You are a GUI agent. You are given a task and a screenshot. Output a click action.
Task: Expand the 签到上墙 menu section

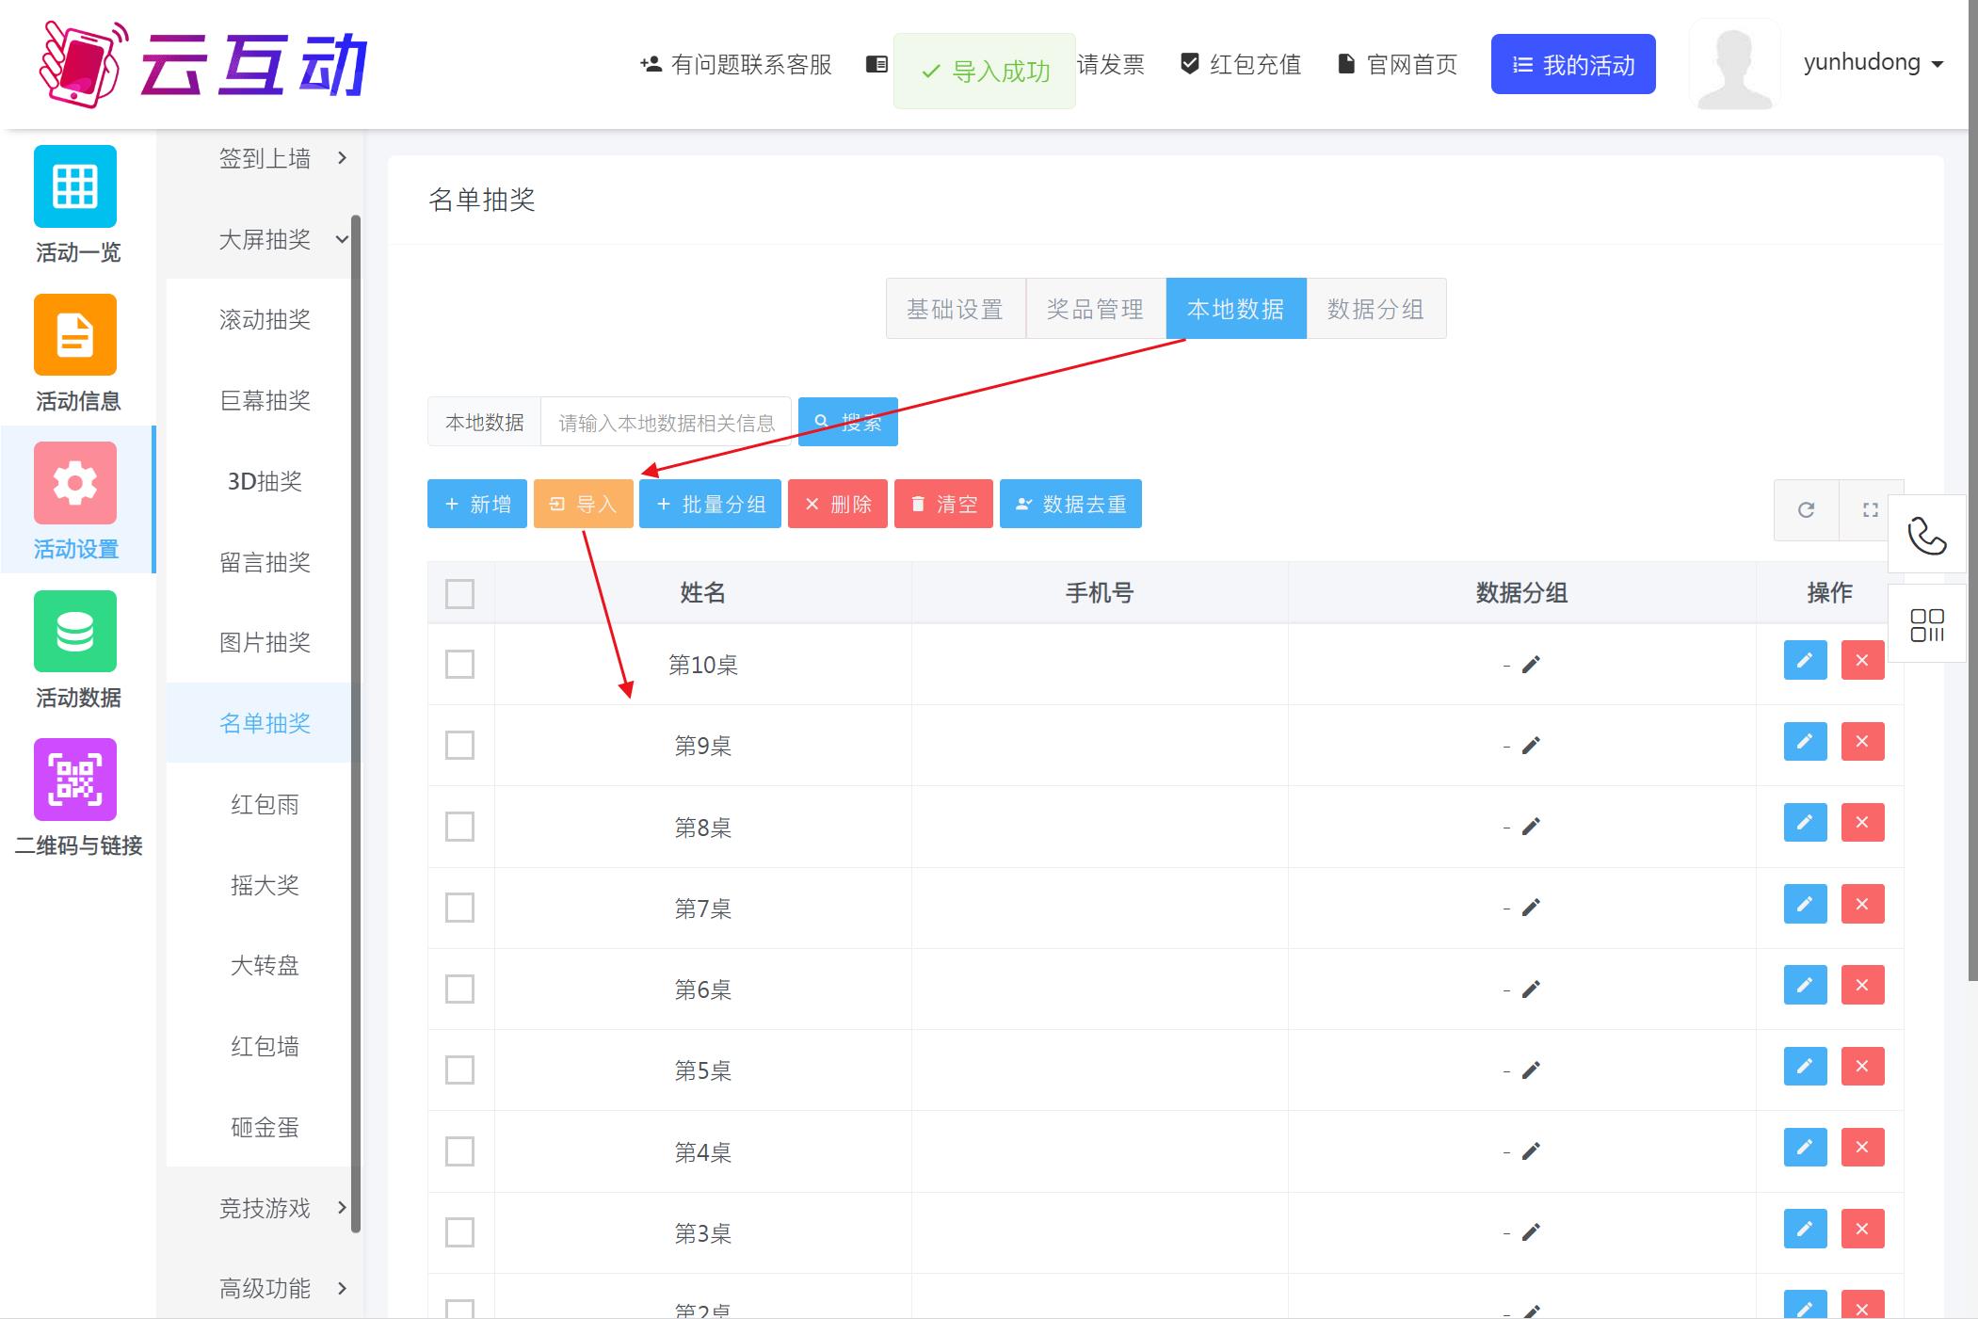(x=265, y=158)
